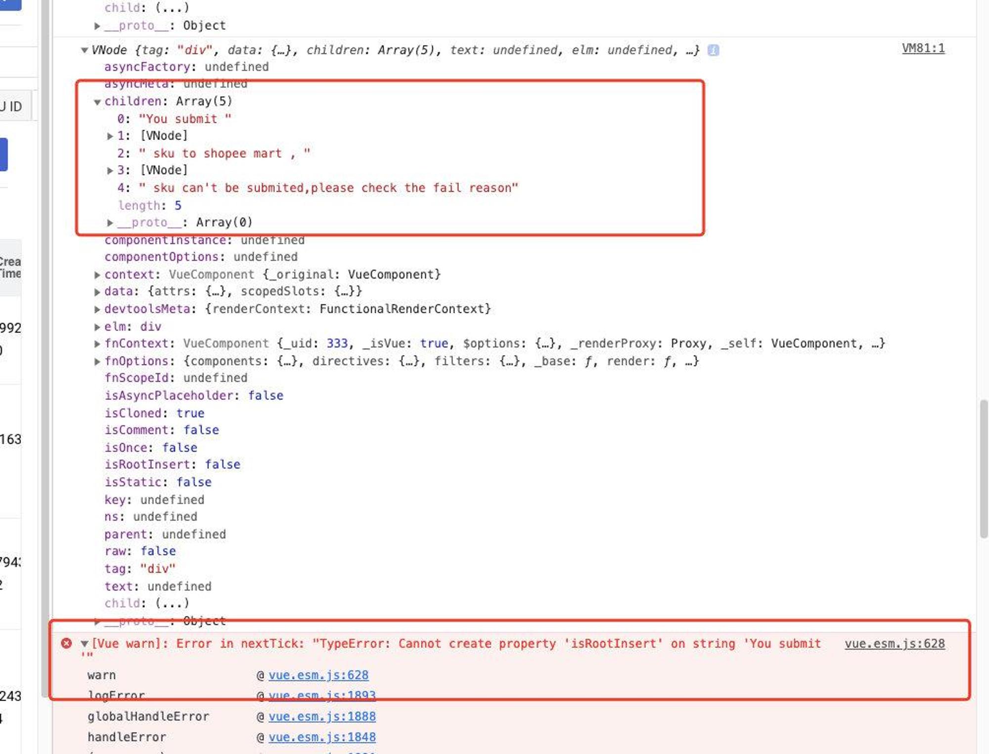Click the info badge after the VNode summary
This screenshot has width=989, height=754.
point(713,50)
